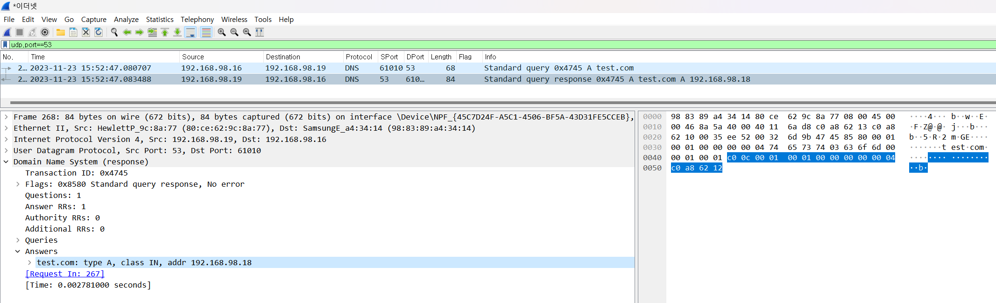Sort packets by Flag column header
The width and height of the screenshot is (996, 303).
coord(469,57)
